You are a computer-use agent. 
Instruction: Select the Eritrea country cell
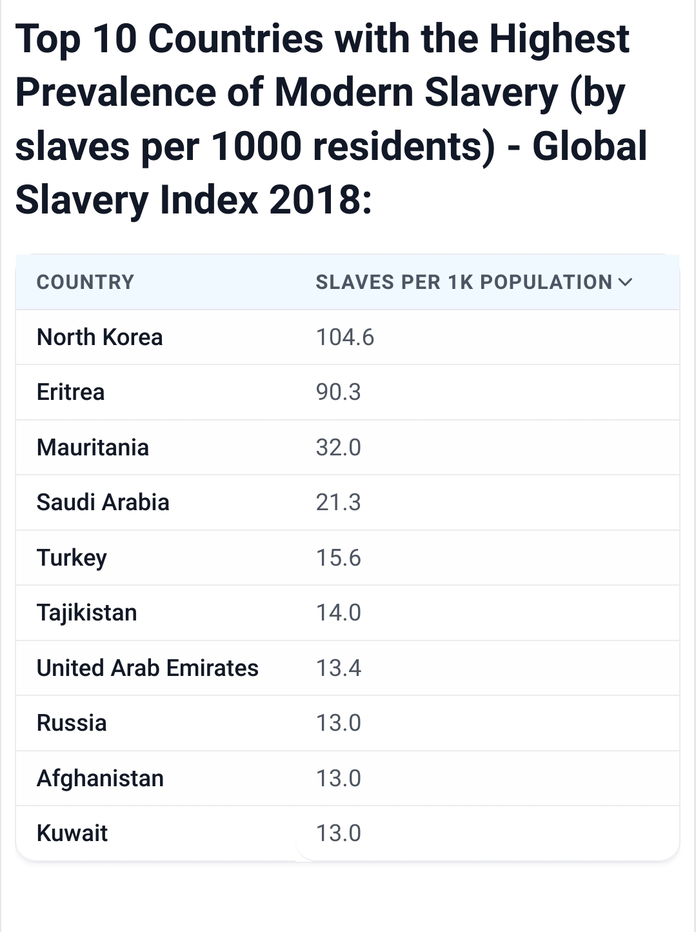tap(70, 392)
